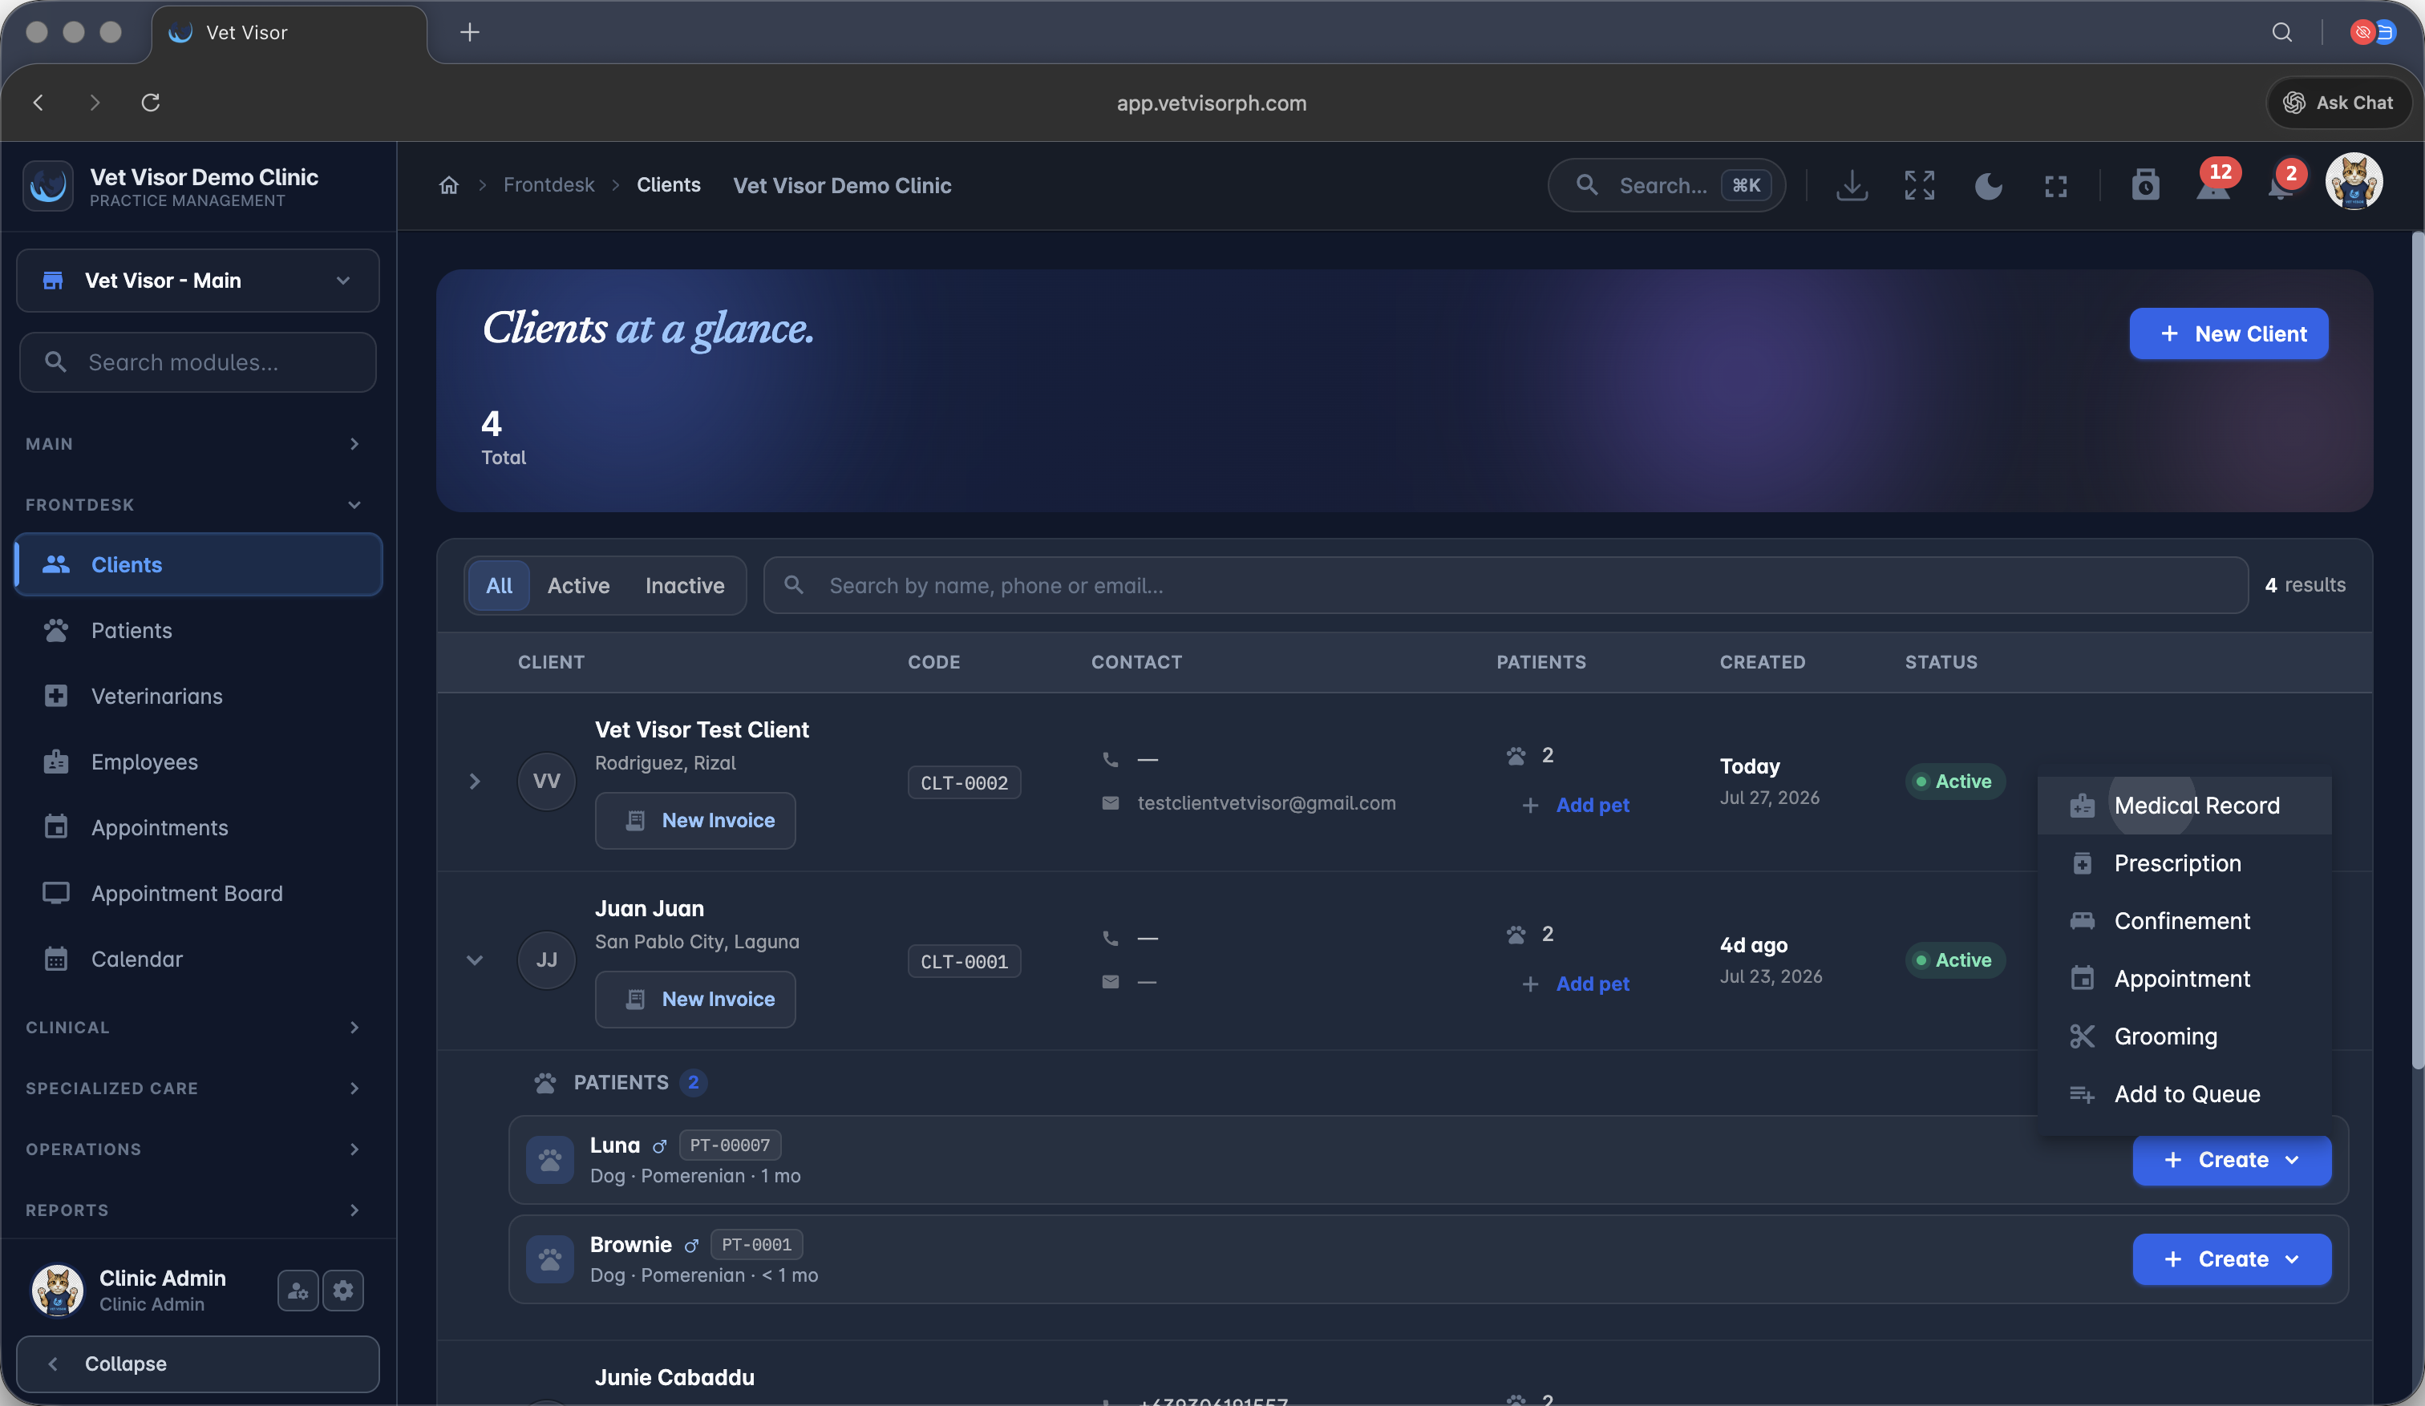Image resolution: width=2425 pixels, height=1406 pixels.
Task: Click New Invoice for Vet Visor Test Client
Action: pyautogui.click(x=694, y=820)
